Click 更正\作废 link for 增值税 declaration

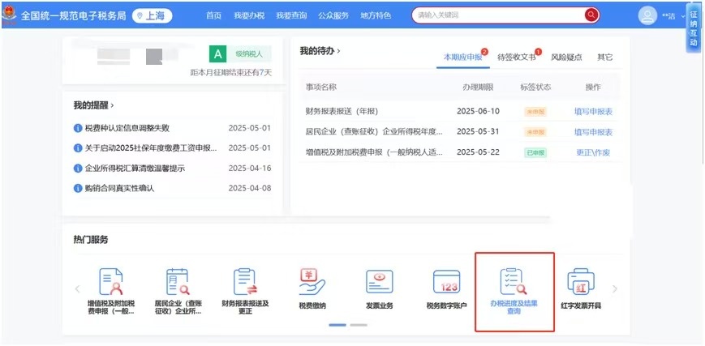[592, 152]
